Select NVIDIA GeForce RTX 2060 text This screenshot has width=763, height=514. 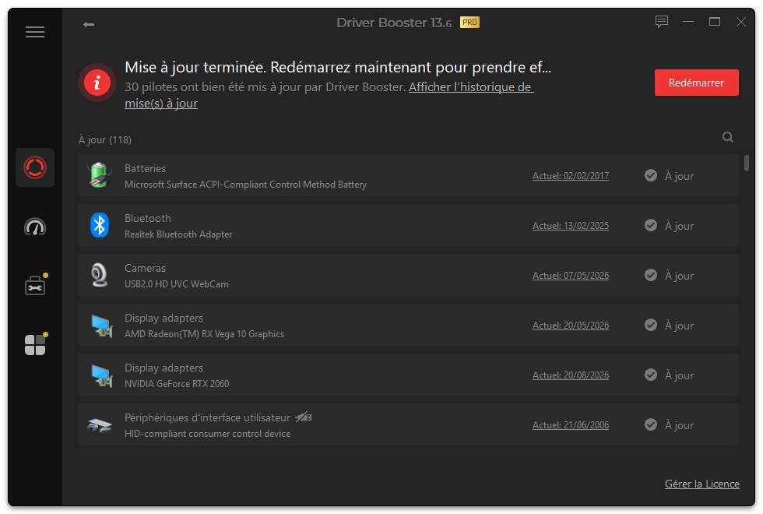click(x=177, y=383)
